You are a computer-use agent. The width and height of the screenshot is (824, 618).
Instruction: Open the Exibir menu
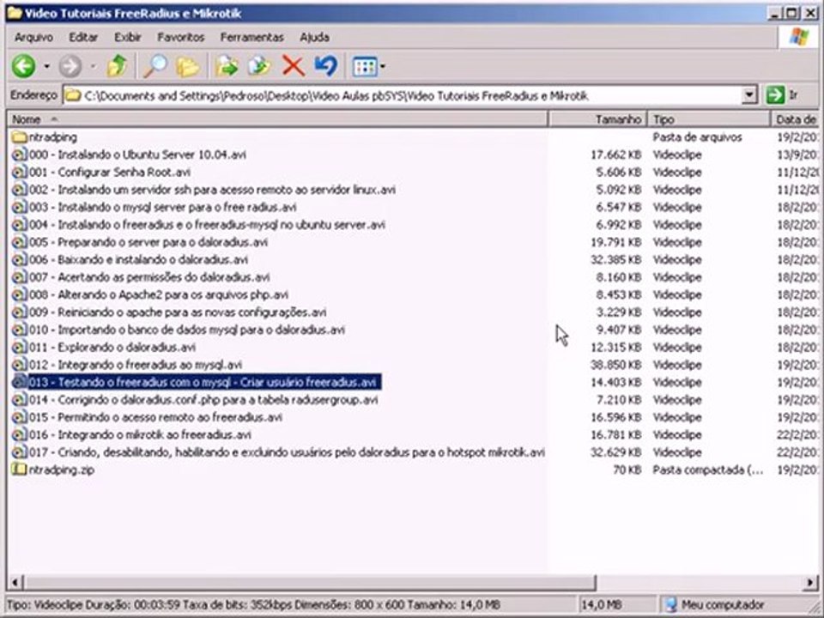coord(128,37)
